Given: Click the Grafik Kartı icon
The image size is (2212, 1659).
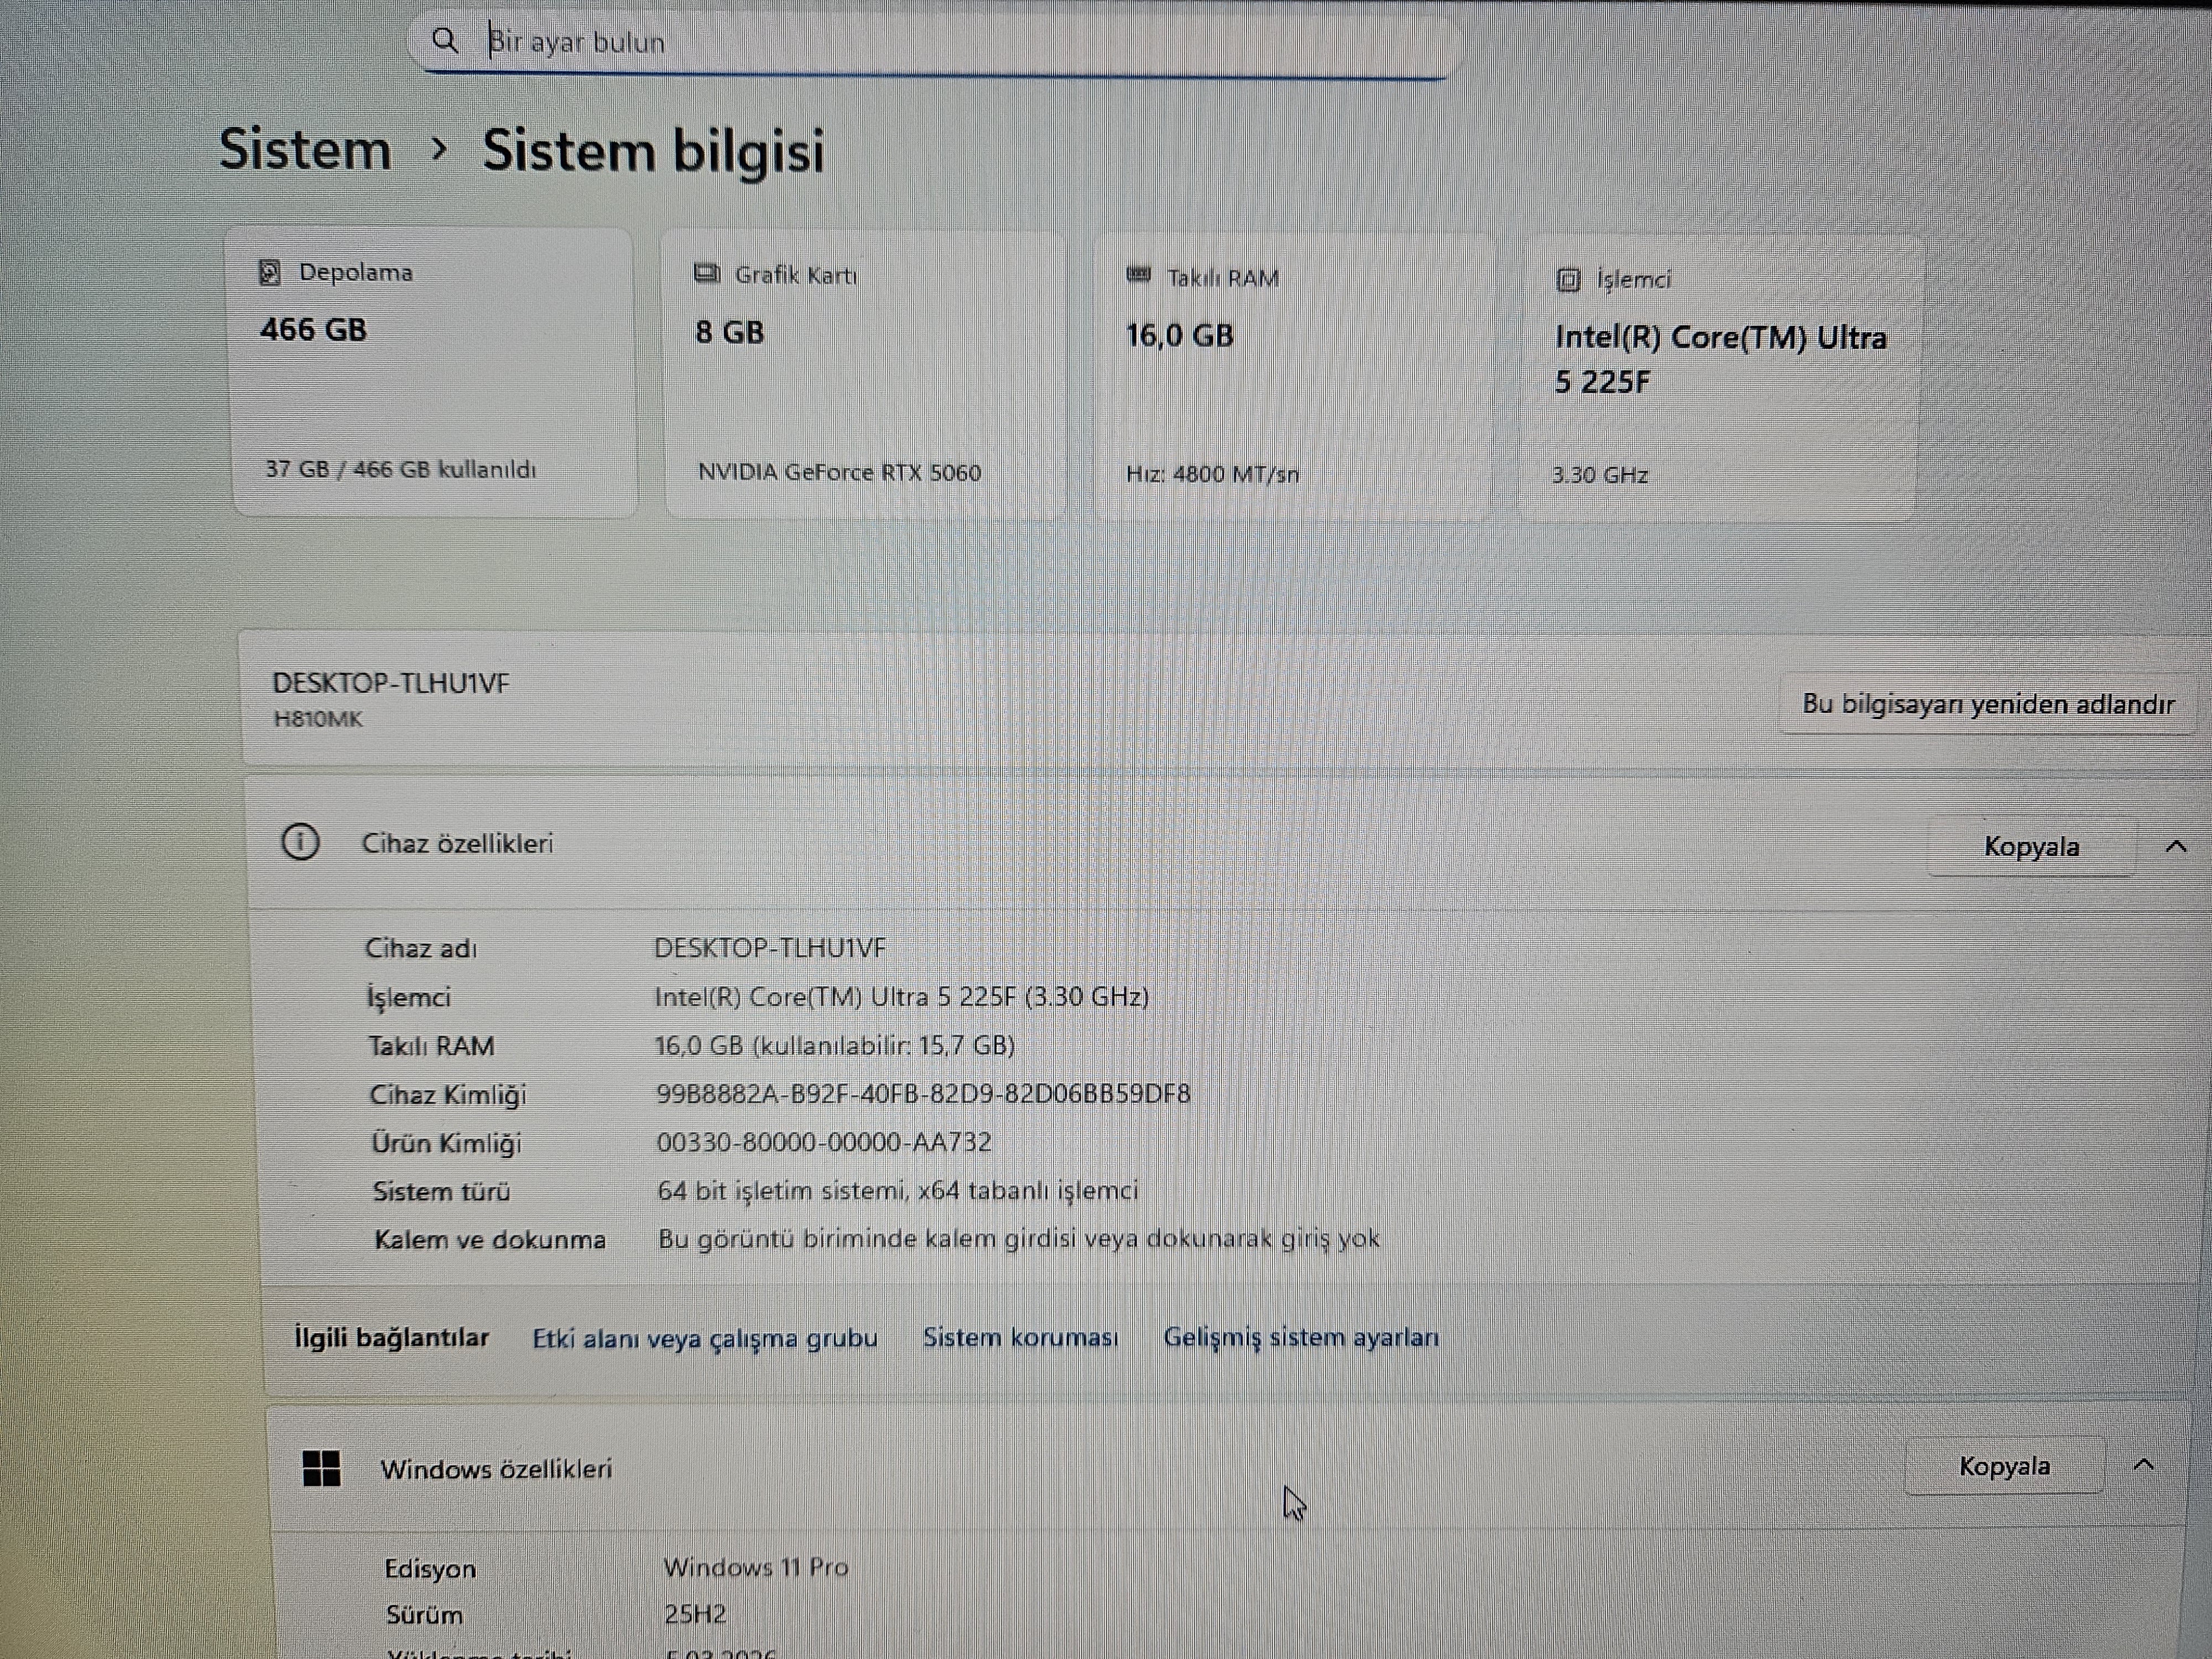Looking at the screenshot, I should tap(707, 274).
